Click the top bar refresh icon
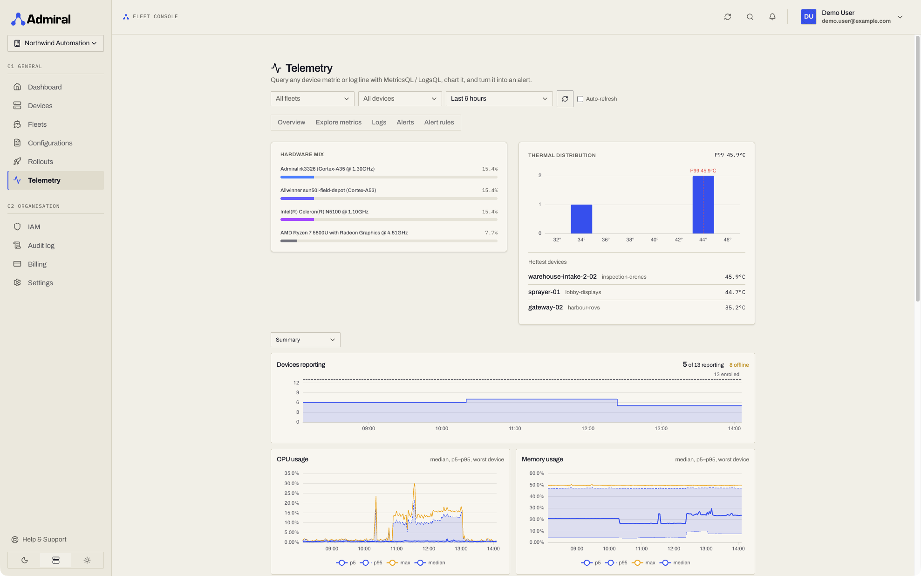 coord(728,17)
